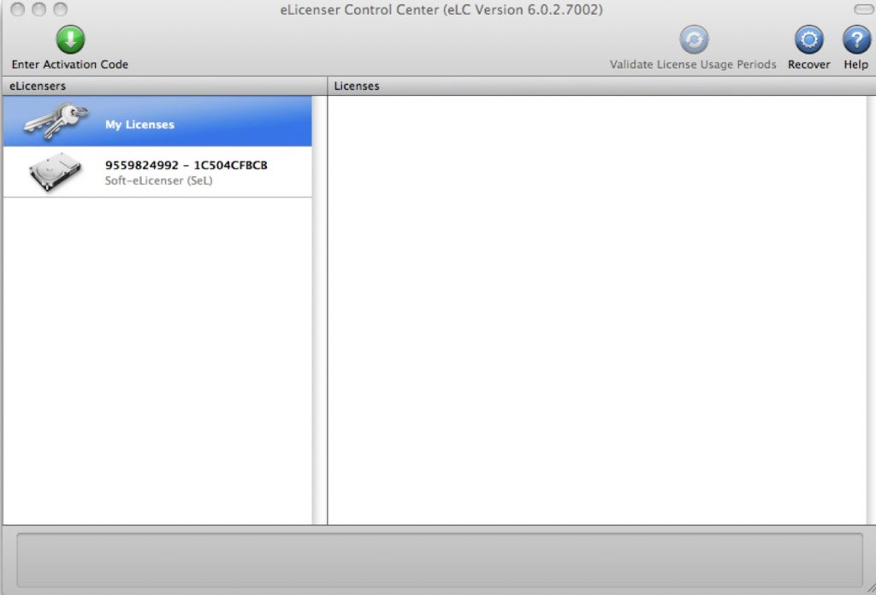Viewport: 876px width, 595px height.
Task: Click the green Enter Activation Code icon
Action: click(70, 39)
